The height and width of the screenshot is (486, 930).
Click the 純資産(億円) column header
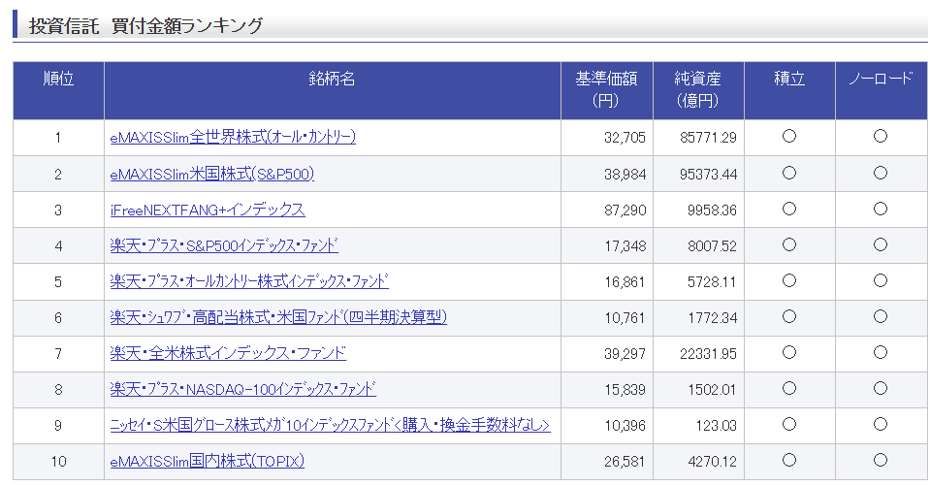[698, 89]
